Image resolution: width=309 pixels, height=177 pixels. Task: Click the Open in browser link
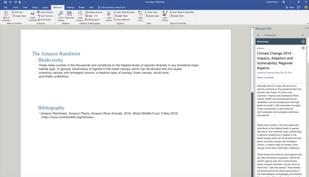[265, 78]
